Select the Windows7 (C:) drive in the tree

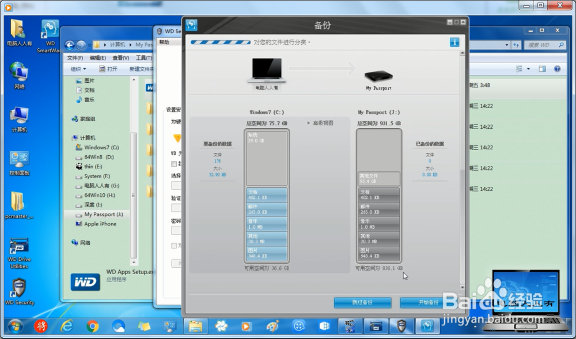click(97, 147)
